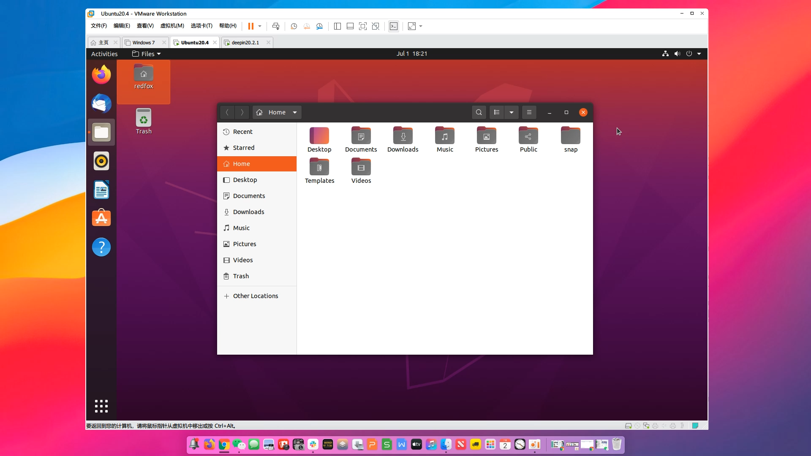This screenshot has height=456, width=811.
Task: Click Activities button
Action: [104, 54]
